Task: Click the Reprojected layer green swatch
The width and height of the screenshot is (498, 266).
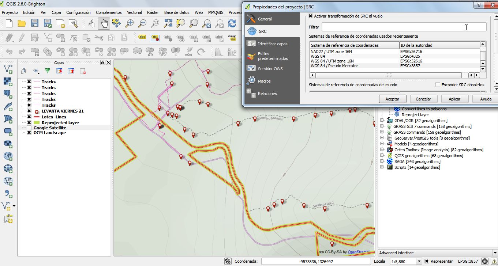Action: pyautogui.click(x=36, y=123)
